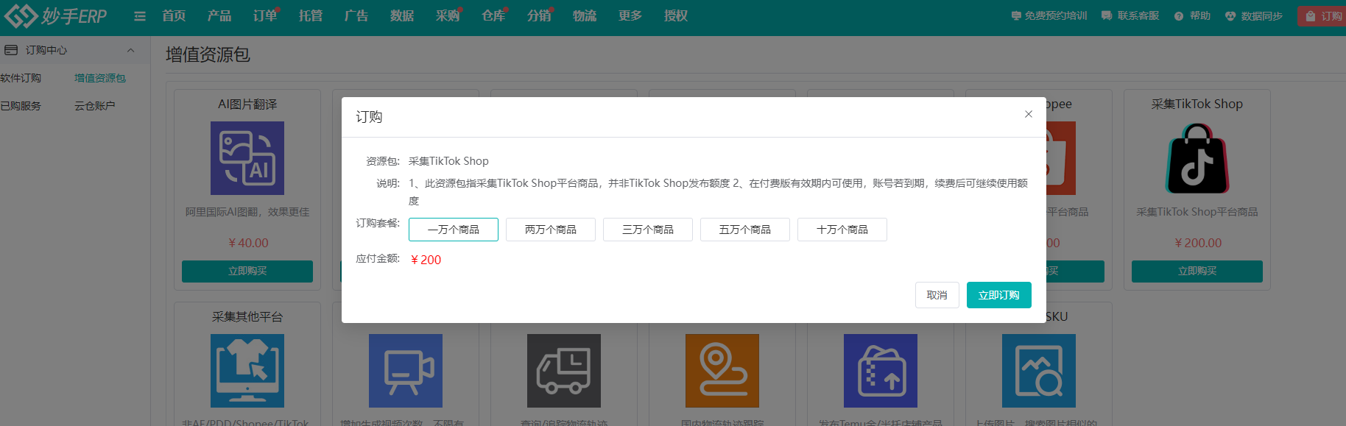Click the 妙手ERP logo

(55, 15)
